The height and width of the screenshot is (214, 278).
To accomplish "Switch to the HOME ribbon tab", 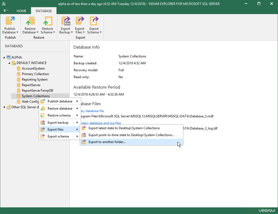I will pyautogui.click(x=21, y=11).
